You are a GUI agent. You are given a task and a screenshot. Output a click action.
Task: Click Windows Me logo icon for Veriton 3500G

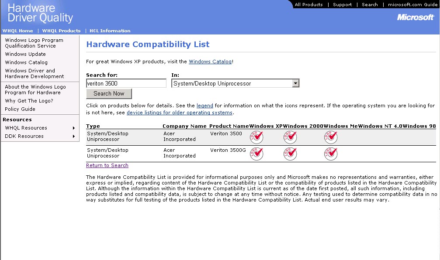click(331, 153)
